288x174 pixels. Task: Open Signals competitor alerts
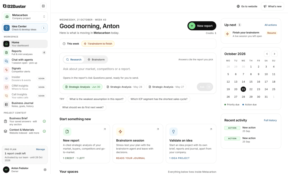point(25,70)
